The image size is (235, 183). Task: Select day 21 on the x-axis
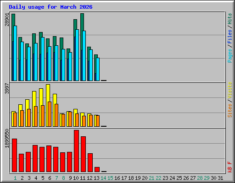tap(151, 178)
